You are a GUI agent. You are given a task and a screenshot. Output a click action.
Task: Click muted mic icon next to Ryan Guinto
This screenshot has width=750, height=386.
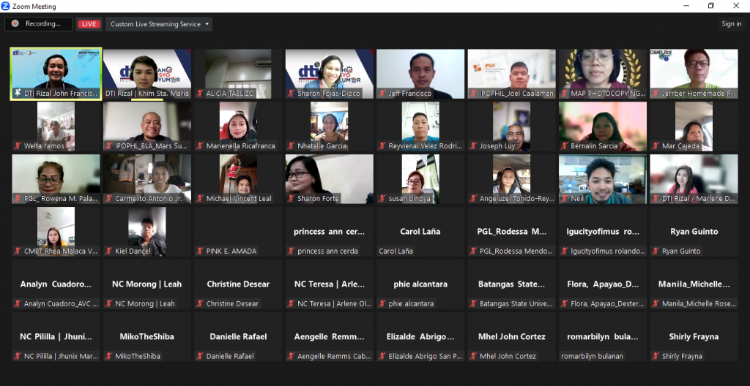click(656, 251)
